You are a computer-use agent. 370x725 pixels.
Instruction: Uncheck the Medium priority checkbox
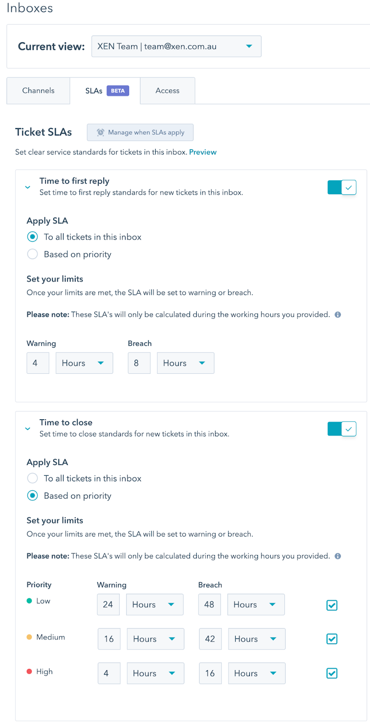(x=332, y=639)
